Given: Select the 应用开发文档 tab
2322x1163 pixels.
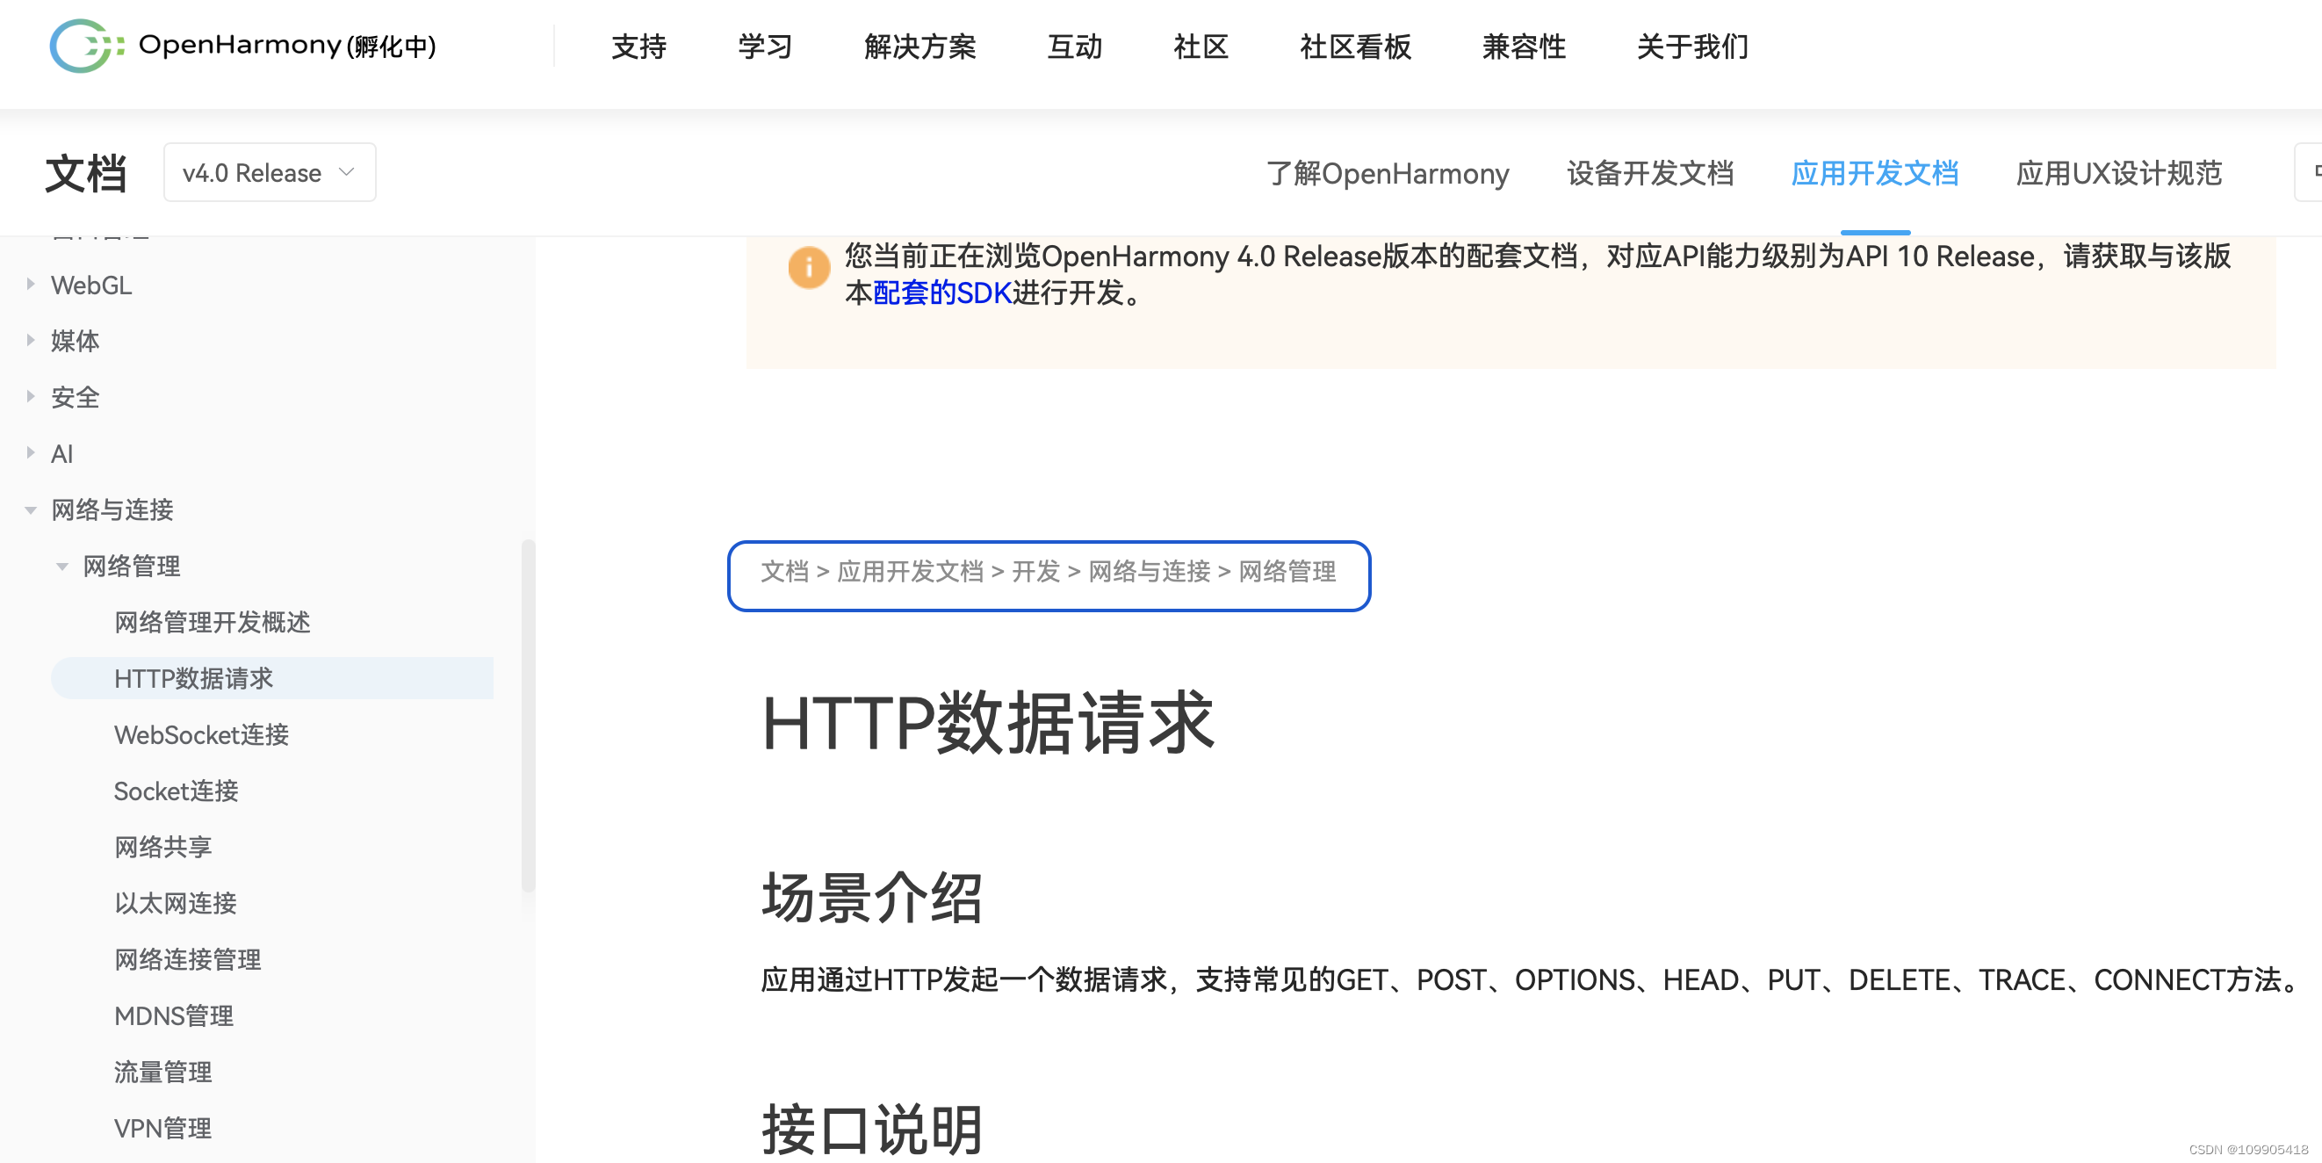Looking at the screenshot, I should [x=1874, y=173].
